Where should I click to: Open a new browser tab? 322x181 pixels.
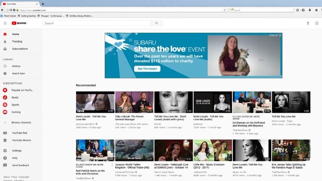(43, 4)
